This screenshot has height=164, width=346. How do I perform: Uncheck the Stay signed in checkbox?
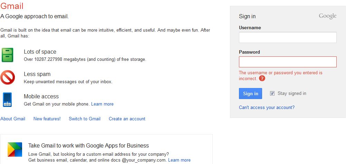click(x=272, y=94)
